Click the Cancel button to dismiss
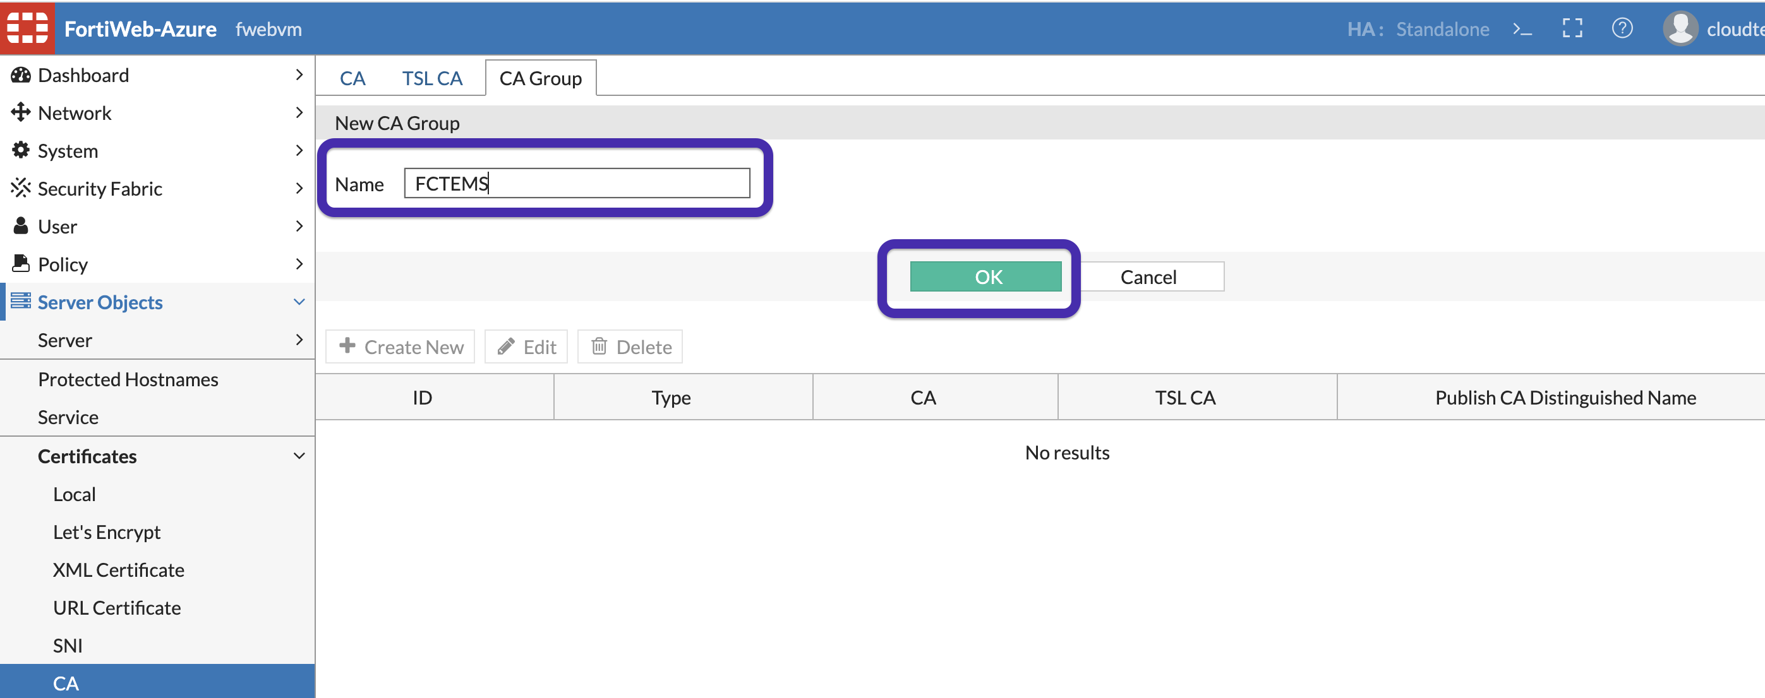The height and width of the screenshot is (698, 1765). (x=1148, y=275)
